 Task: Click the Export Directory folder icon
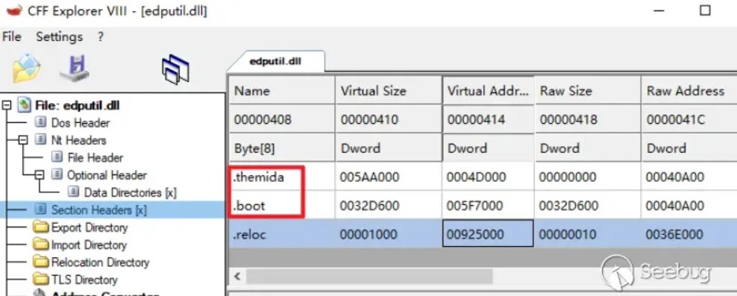click(41, 227)
